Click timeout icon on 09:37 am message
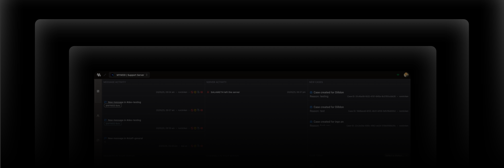This screenshot has height=168, width=504. (199, 110)
